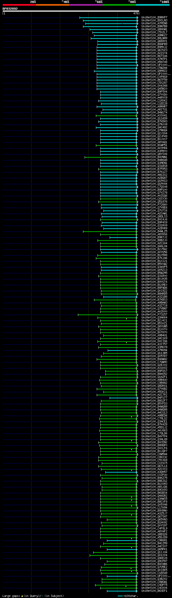Click the green alignment bar for P73157

point(108,314)
